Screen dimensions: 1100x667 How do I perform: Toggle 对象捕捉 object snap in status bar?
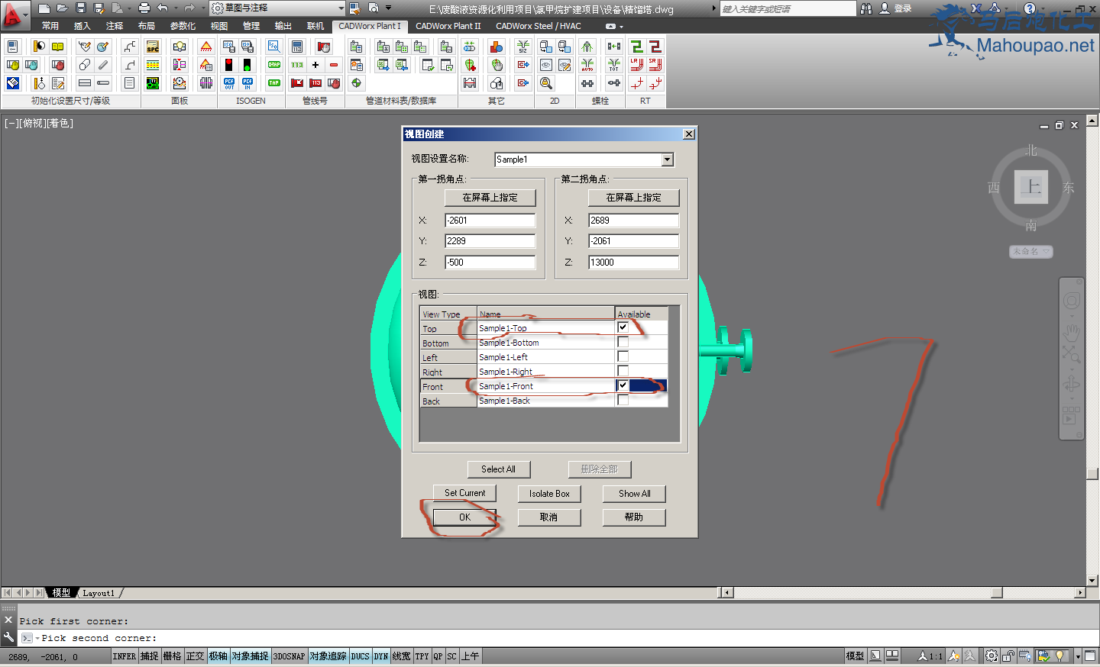[x=251, y=656]
